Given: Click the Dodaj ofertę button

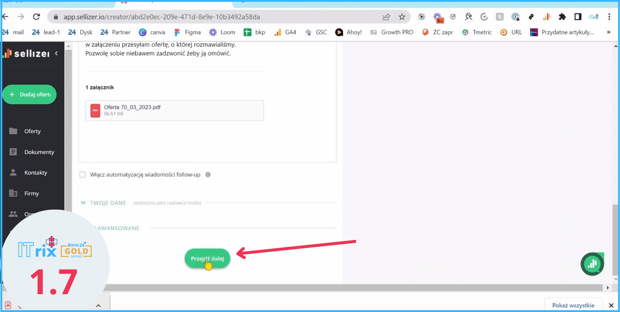Looking at the screenshot, I should (30, 94).
